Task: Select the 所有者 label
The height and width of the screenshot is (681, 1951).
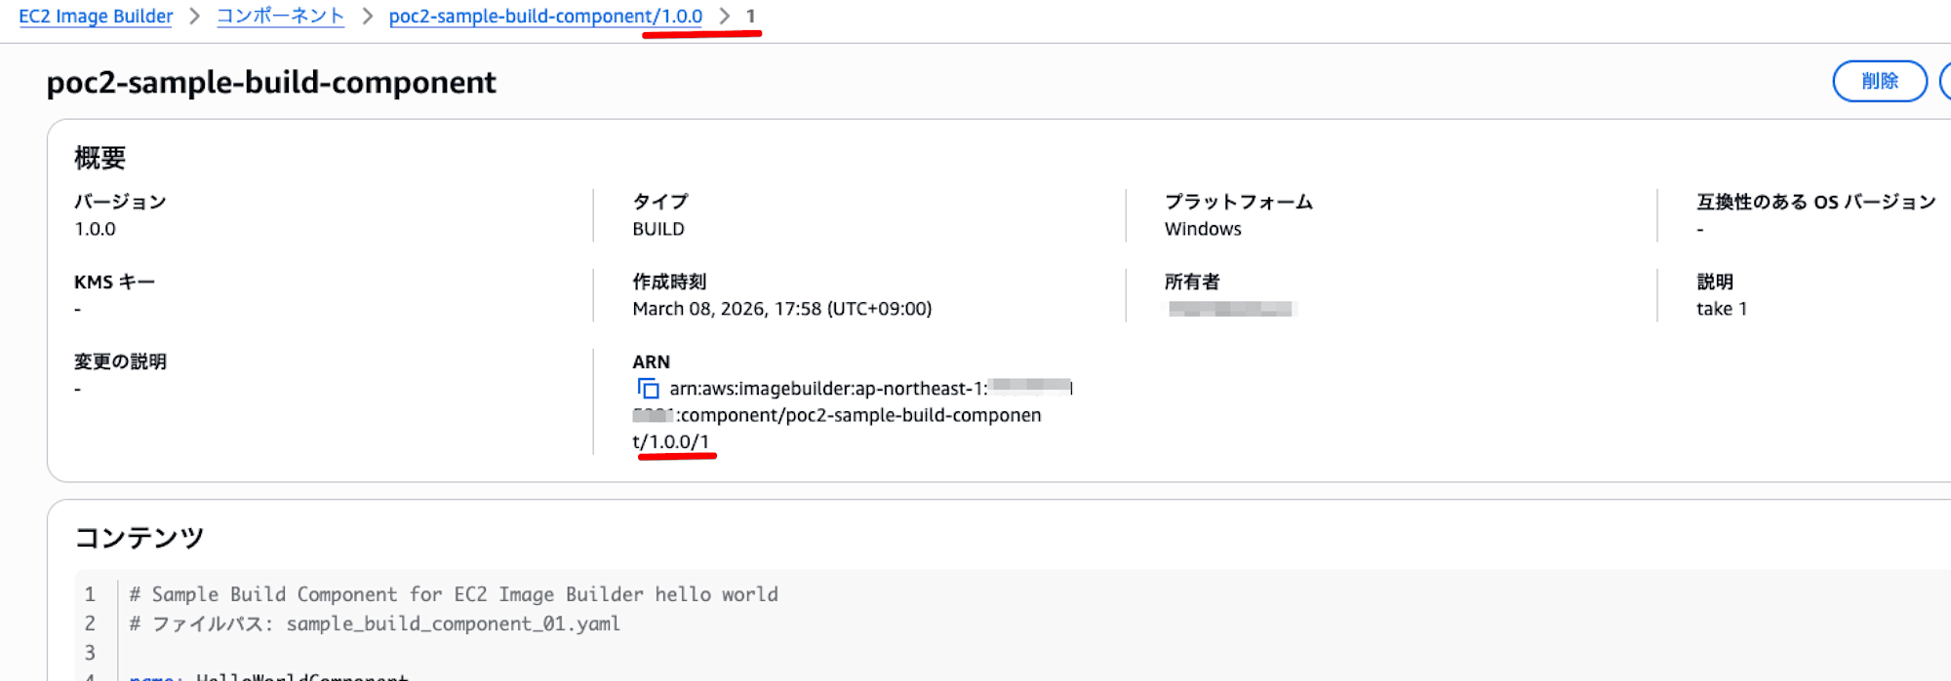Action: coord(1192,282)
